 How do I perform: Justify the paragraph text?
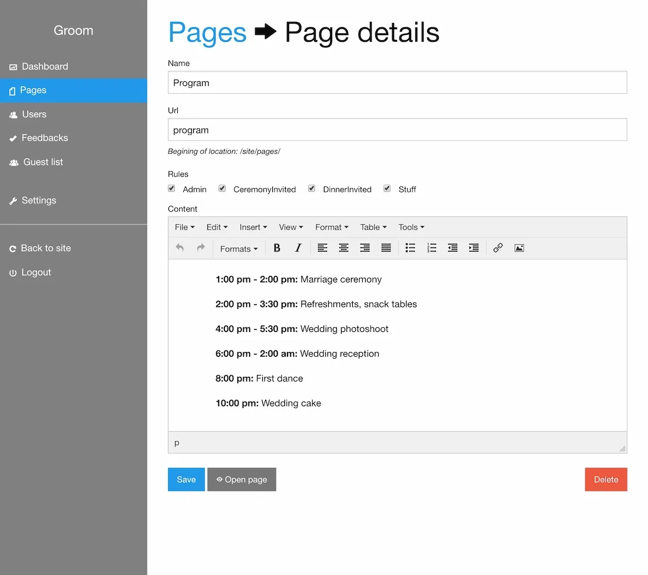[x=386, y=248]
